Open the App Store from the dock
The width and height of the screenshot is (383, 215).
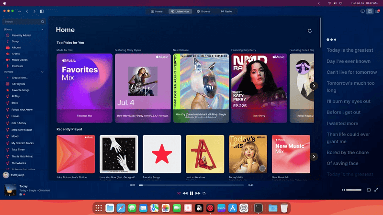233,208
